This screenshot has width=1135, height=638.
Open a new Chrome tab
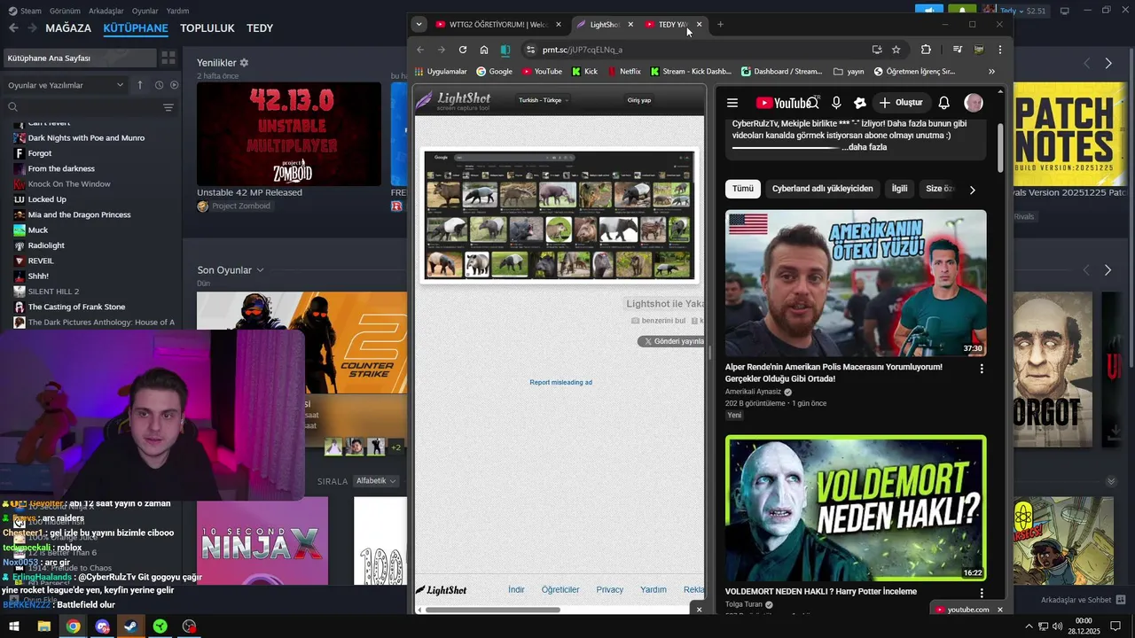point(720,24)
